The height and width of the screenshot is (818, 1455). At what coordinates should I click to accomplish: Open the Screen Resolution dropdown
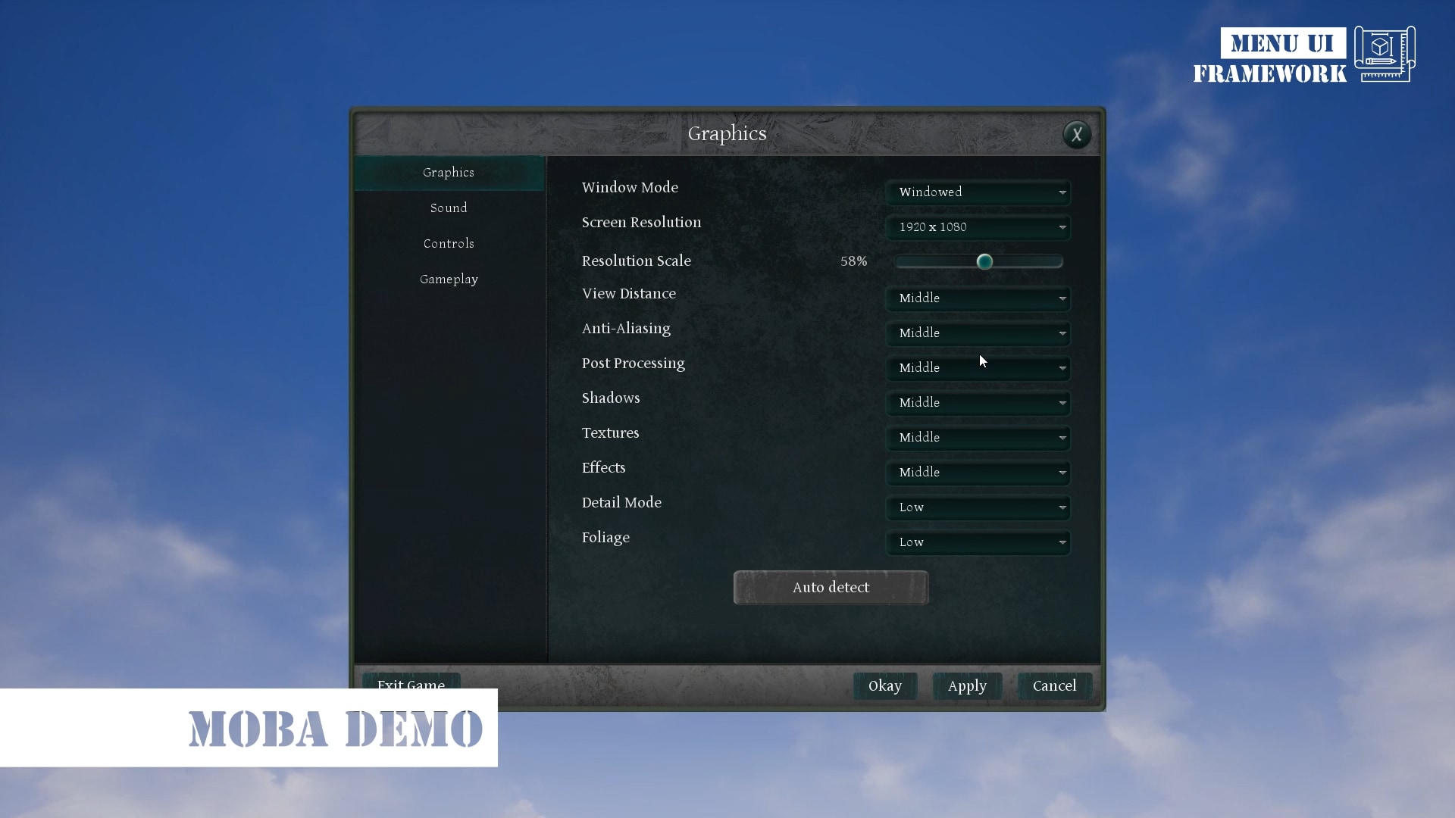click(x=978, y=226)
